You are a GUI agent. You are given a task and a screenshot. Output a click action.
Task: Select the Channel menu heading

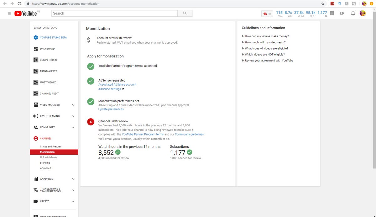[46, 139]
